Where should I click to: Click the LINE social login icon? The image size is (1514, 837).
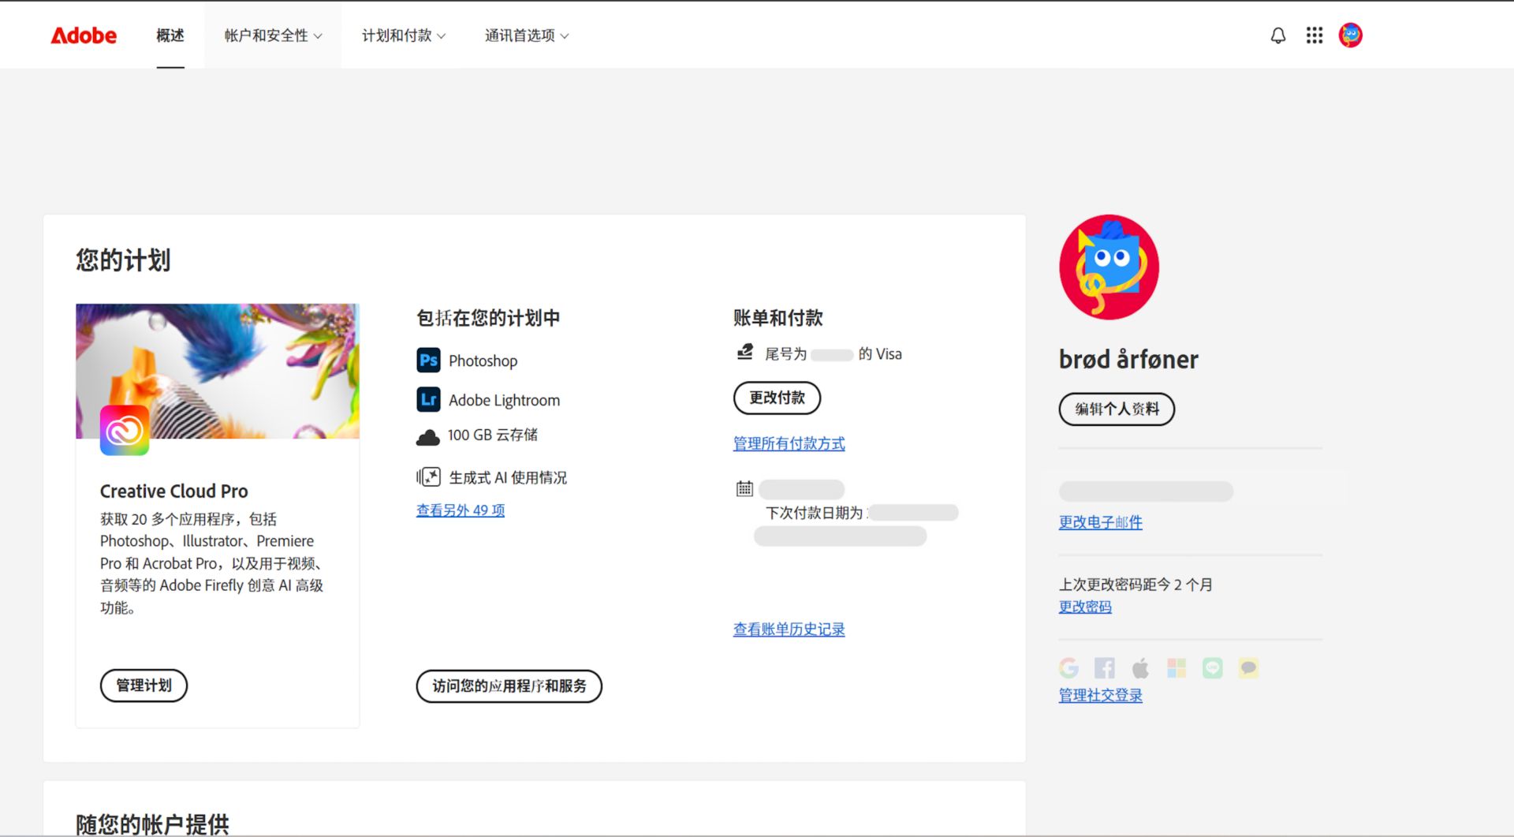click(1211, 667)
